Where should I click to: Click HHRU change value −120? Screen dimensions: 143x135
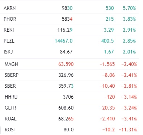pyautogui.click(x=109, y=97)
